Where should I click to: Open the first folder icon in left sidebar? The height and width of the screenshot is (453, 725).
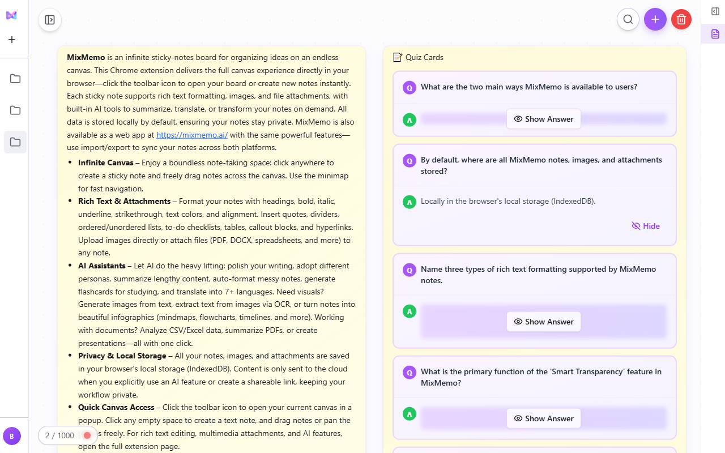15,79
